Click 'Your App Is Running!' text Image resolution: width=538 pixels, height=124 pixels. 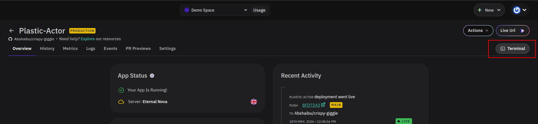[x=147, y=90]
